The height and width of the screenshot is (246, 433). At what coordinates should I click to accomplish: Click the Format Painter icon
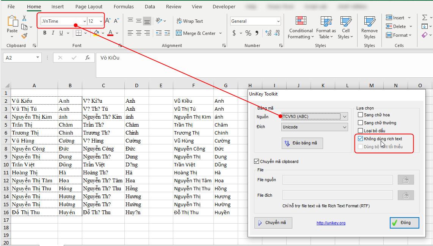click(x=24, y=36)
